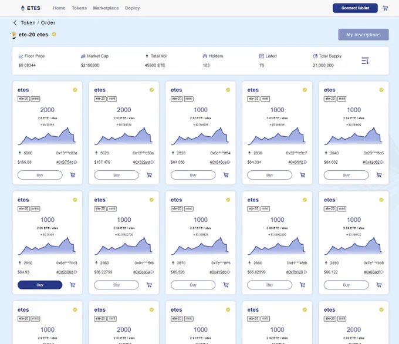
Task: Click seller address 0x32***d9c7
Action: point(296,153)
